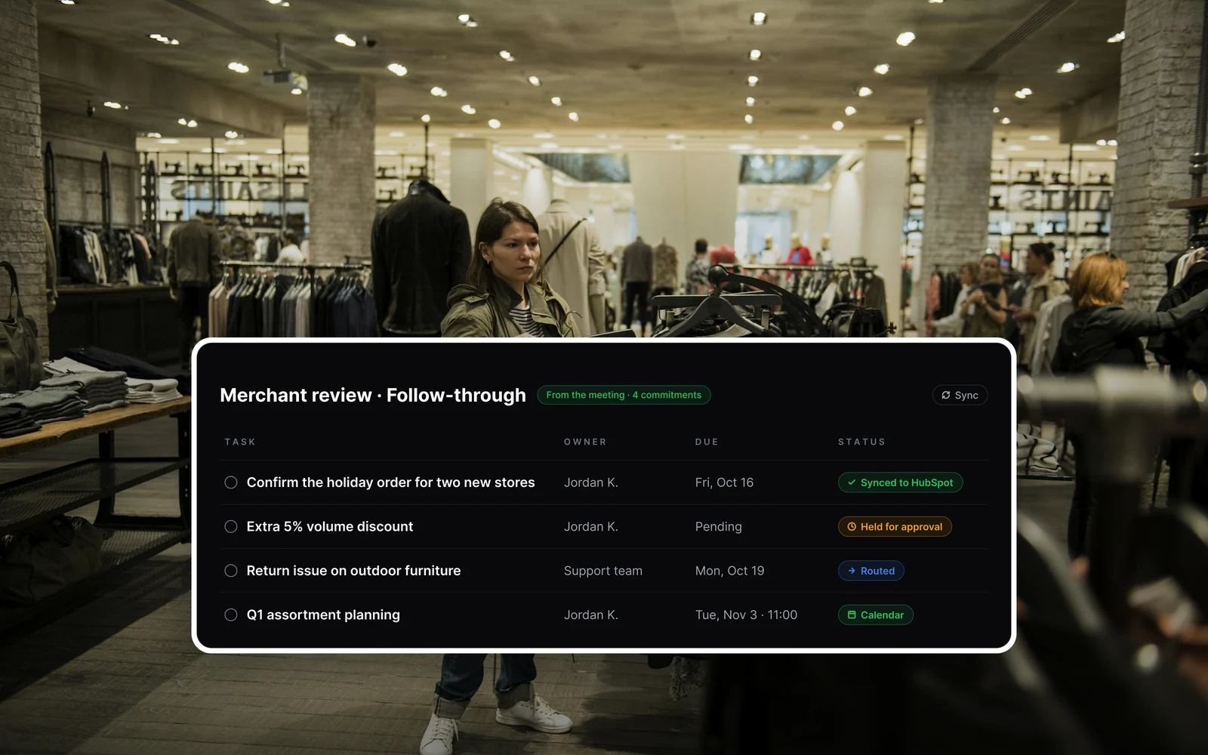Select the 'Extra 5% volume discount' task text
Image resolution: width=1208 pixels, height=755 pixels.
coord(330,526)
